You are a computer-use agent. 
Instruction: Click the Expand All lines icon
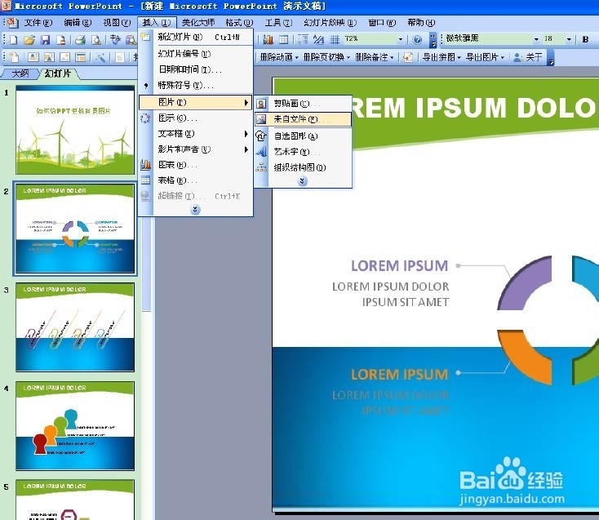(x=303, y=39)
